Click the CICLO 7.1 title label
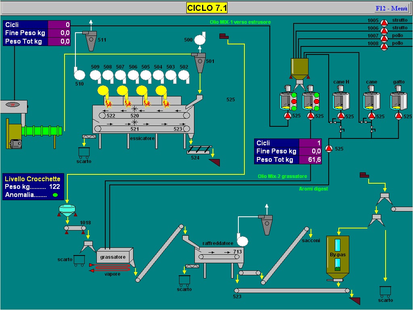This screenshot has width=413, height=310. [207, 8]
